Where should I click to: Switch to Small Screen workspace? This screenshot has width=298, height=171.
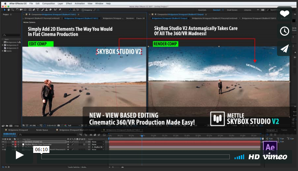click(232, 10)
